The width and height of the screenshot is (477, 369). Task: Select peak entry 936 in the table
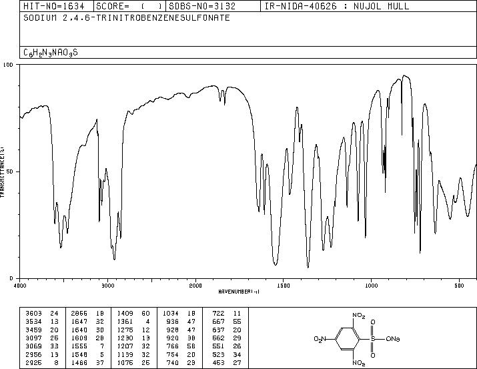pos(181,322)
